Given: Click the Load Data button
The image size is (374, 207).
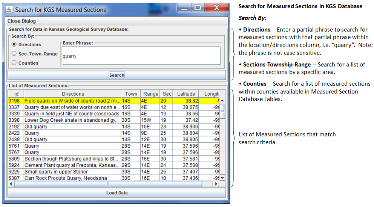Looking at the screenshot, I should pyautogui.click(x=116, y=193).
